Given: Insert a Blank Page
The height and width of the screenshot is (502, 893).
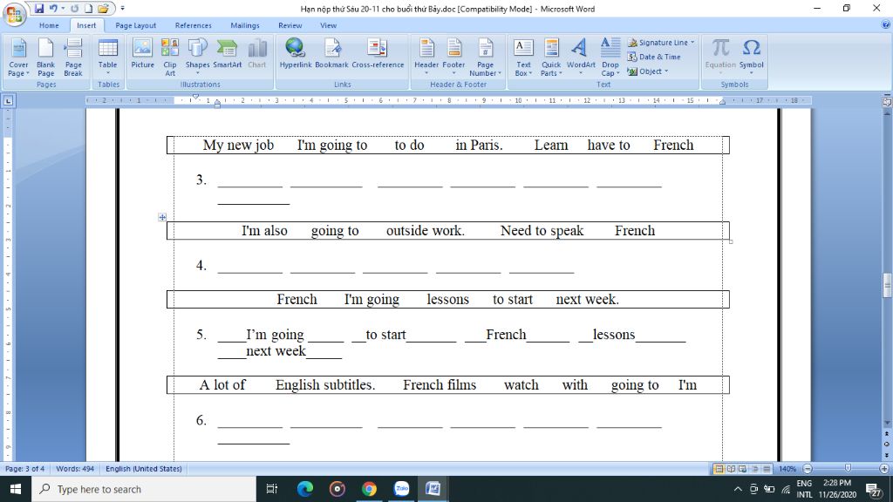Looking at the screenshot, I should 45,57.
